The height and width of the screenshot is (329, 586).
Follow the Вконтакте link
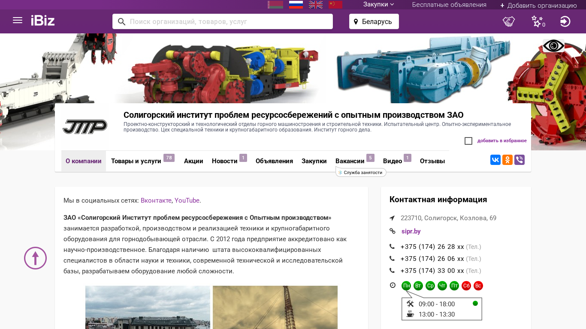[x=156, y=200]
